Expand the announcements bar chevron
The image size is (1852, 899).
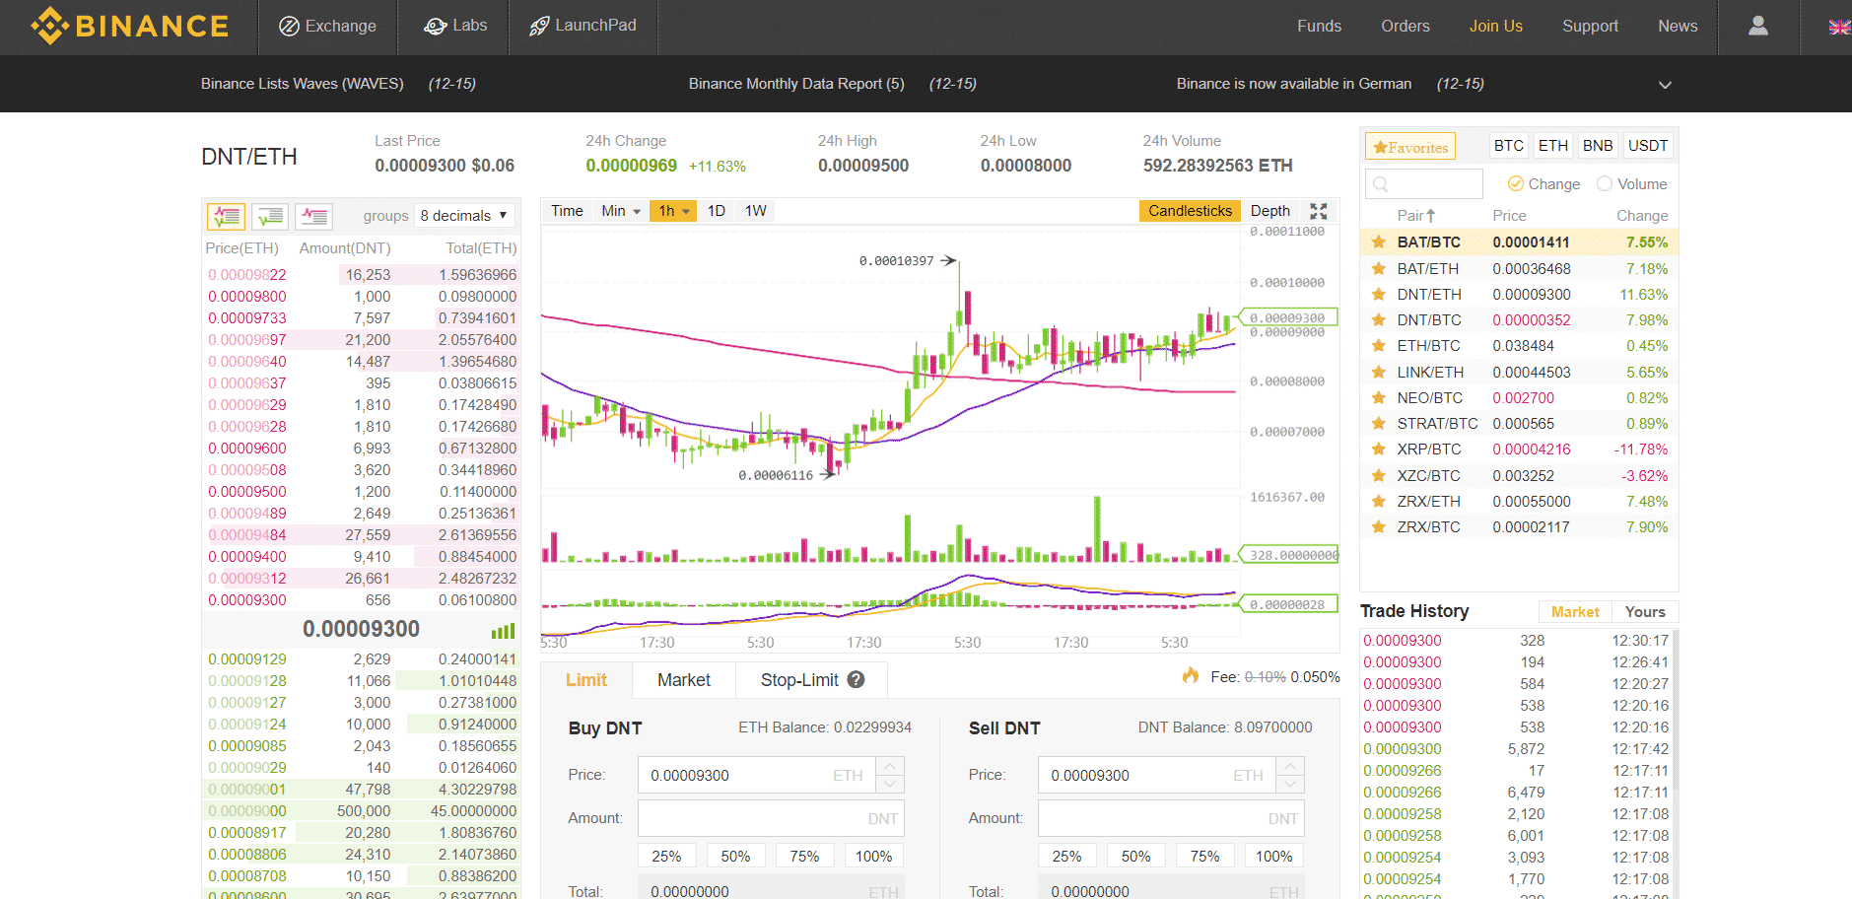point(1665,85)
